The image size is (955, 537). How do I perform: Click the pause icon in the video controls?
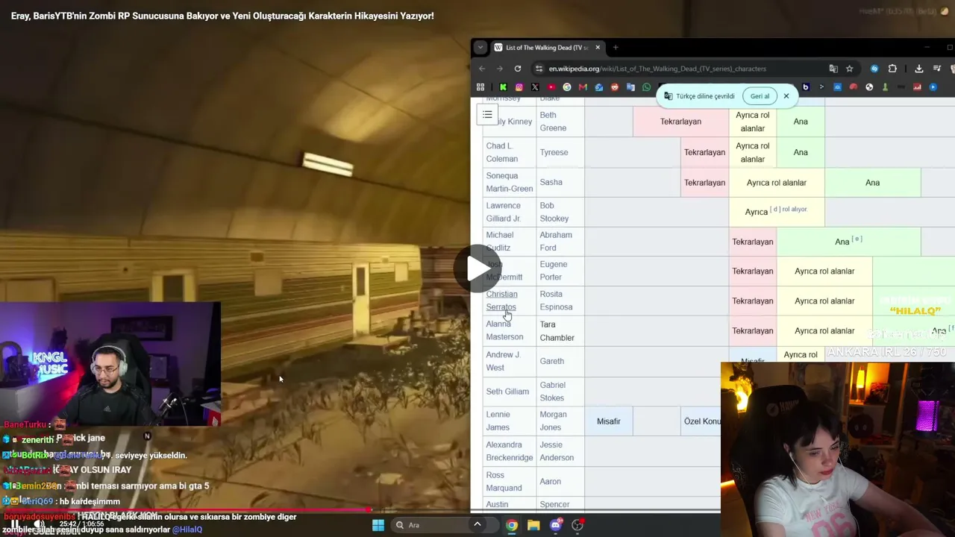pyautogui.click(x=15, y=524)
